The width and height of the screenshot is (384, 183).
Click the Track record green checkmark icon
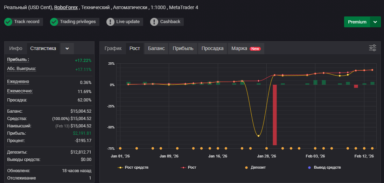tap(8, 22)
